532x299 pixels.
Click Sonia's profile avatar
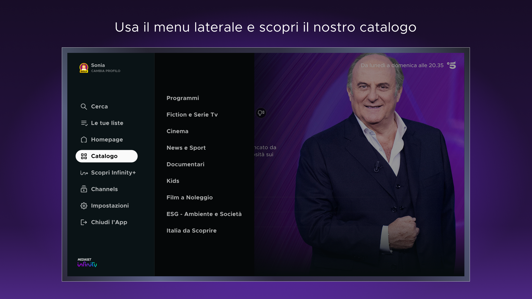tap(84, 68)
